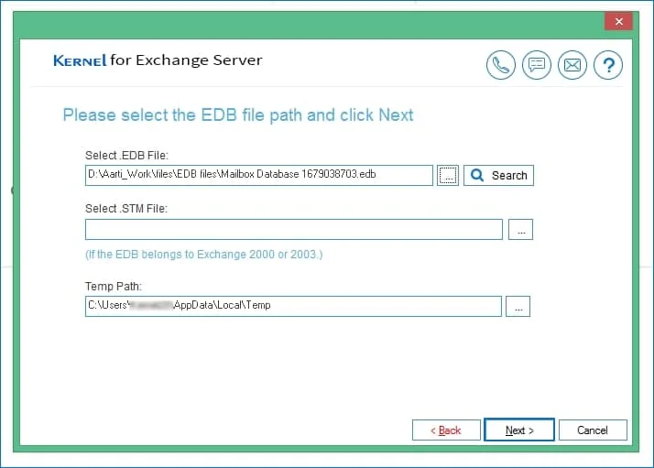
Task: Close the dialog with red X
Action: coord(618,21)
